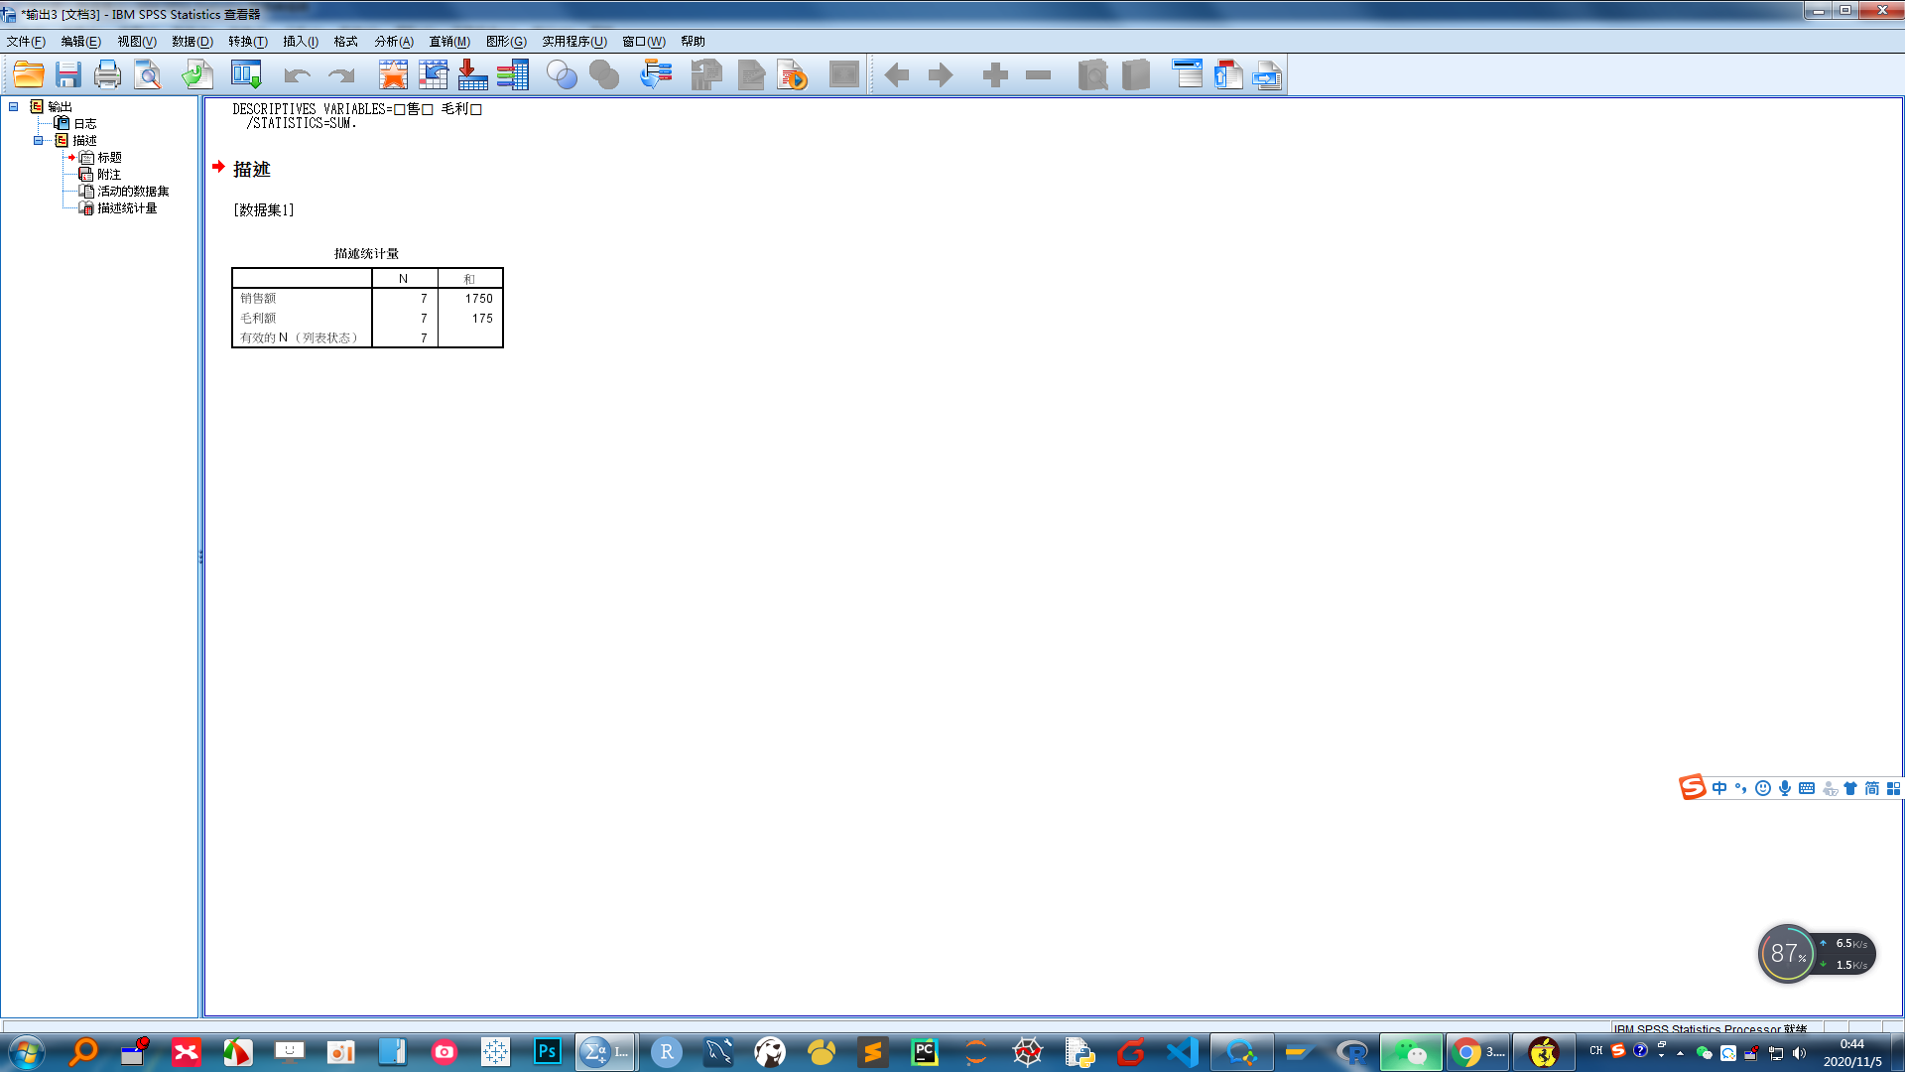Click the Undo toolbar icon
The width and height of the screenshot is (1905, 1072).
(x=295, y=74)
